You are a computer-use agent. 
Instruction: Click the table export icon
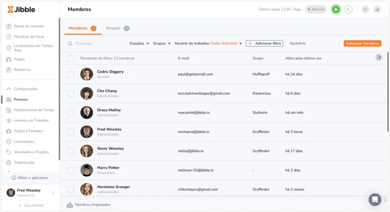click(x=378, y=58)
